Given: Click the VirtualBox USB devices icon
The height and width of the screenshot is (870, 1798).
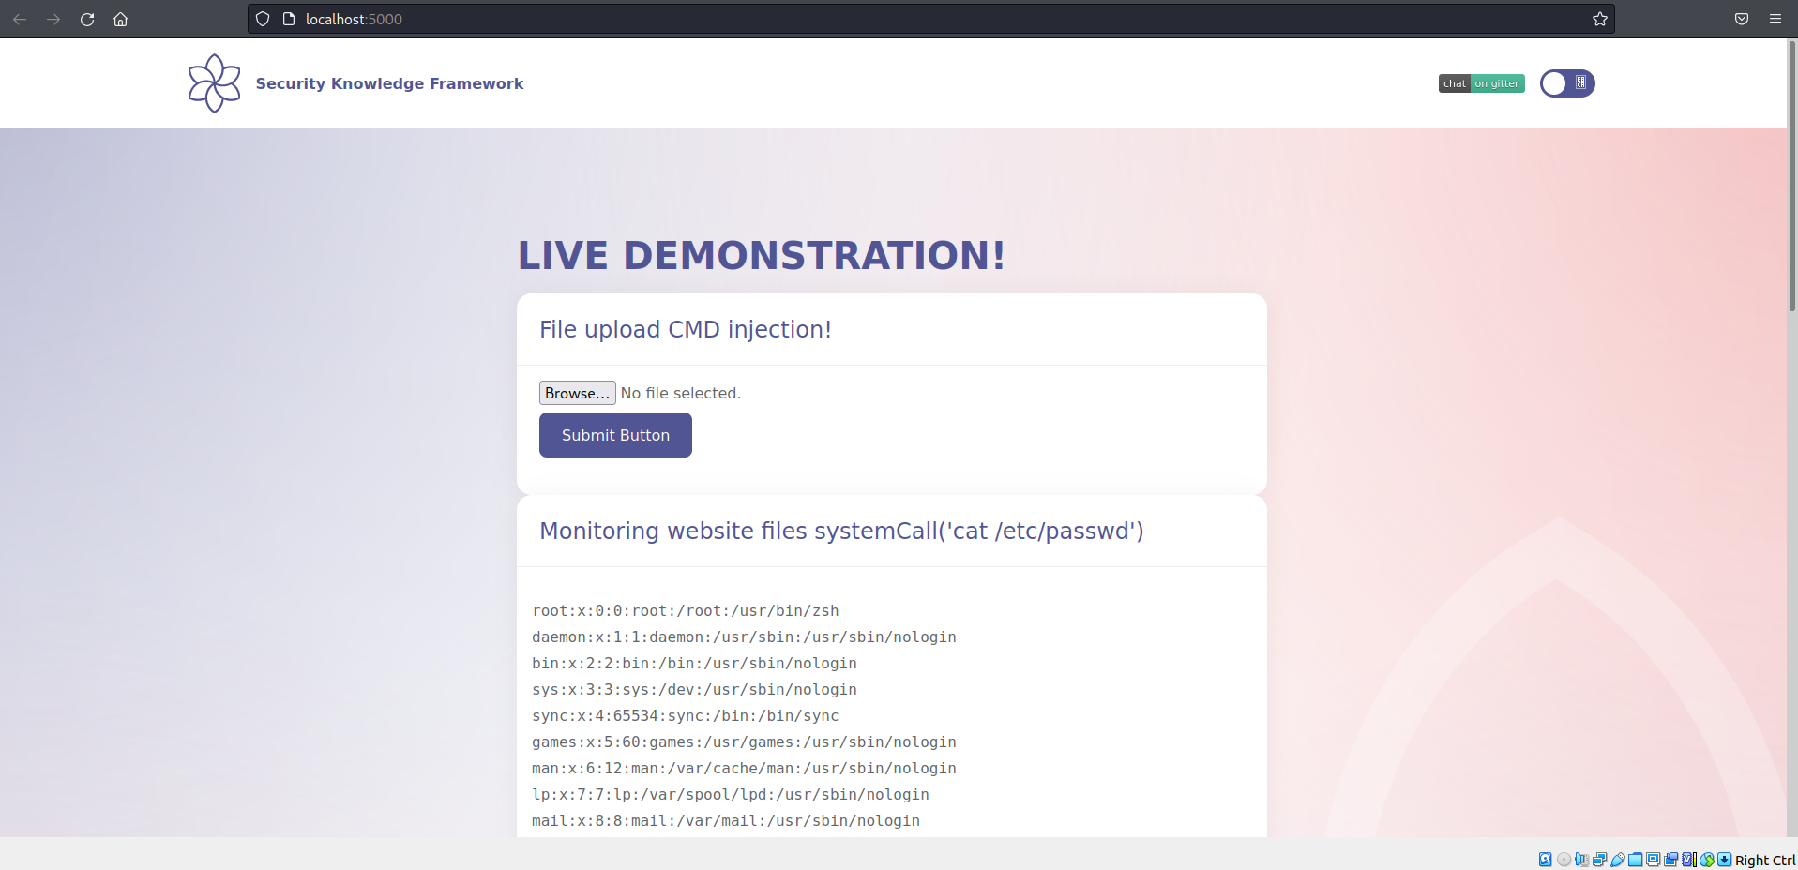Looking at the screenshot, I should [x=1617, y=860].
